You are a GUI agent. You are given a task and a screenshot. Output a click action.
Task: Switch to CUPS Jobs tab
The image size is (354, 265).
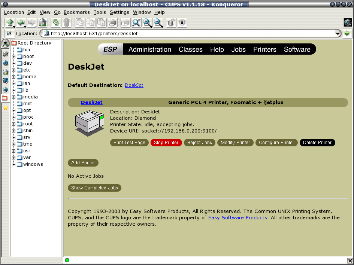click(x=238, y=49)
